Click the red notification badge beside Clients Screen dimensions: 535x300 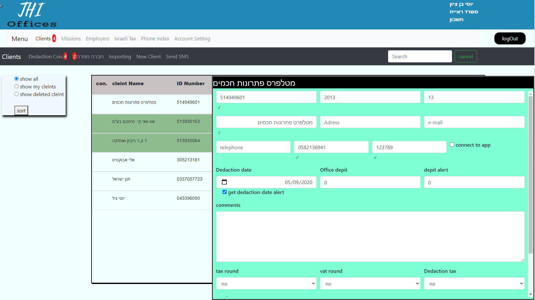click(x=54, y=38)
